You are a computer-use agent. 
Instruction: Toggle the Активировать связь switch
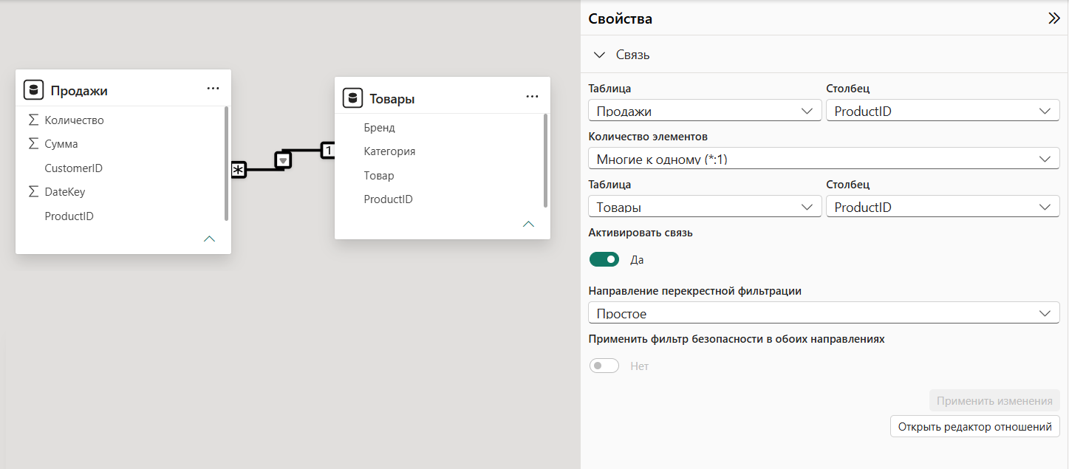tap(604, 259)
